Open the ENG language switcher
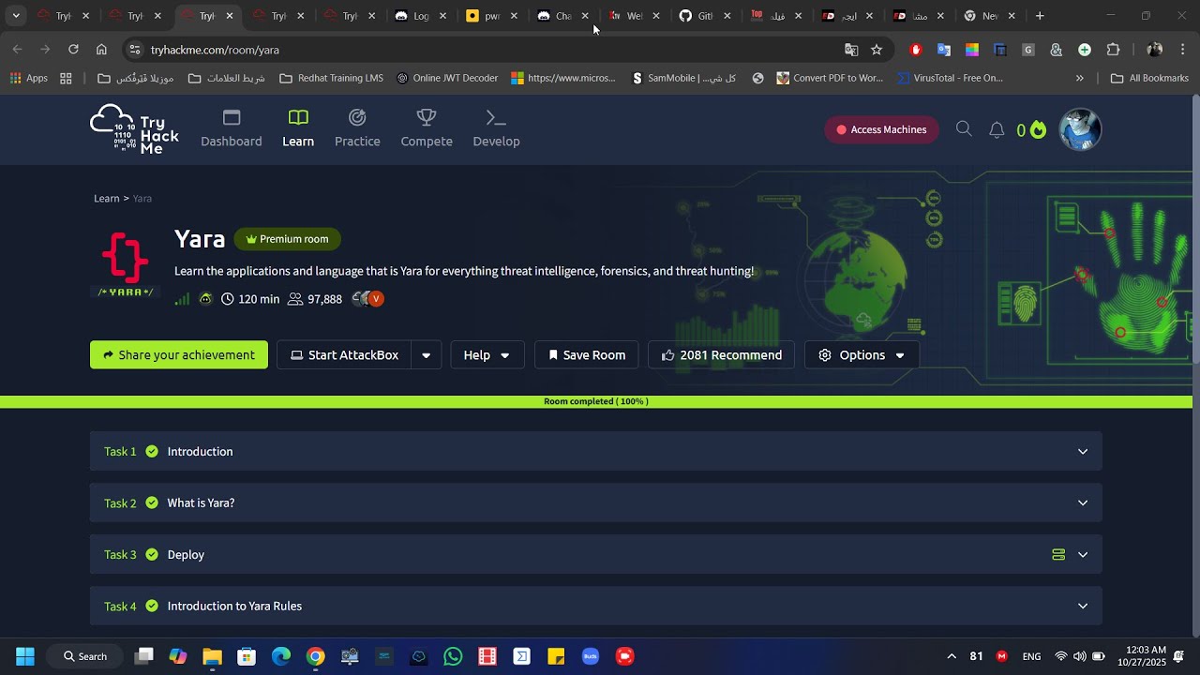Image resolution: width=1200 pixels, height=675 pixels. click(1031, 656)
